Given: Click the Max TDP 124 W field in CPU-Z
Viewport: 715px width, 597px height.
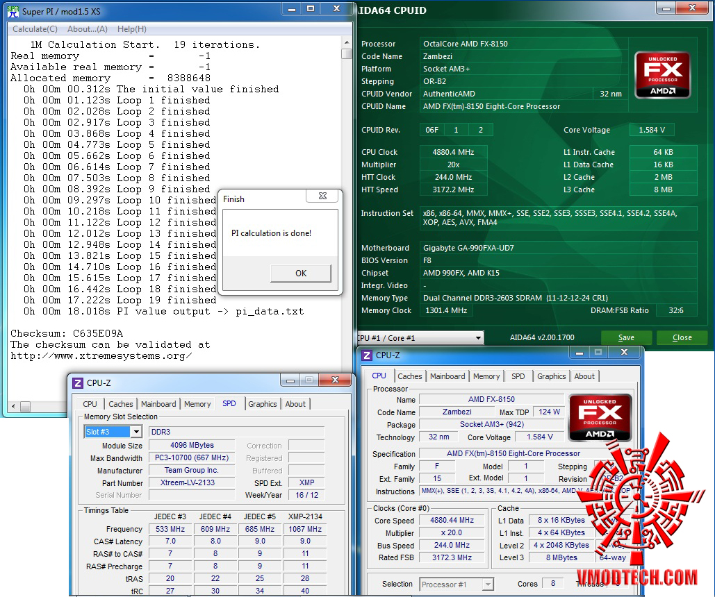Looking at the screenshot, I should point(549,412).
